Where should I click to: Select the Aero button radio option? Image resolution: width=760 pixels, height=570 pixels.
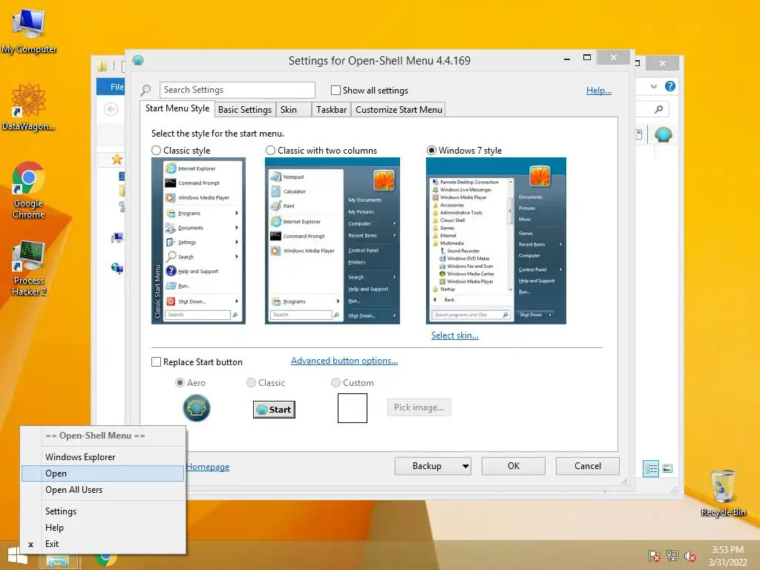180,383
